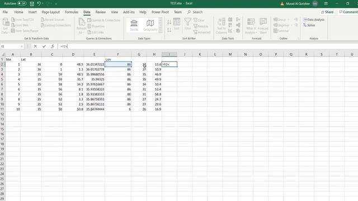This screenshot has width=358, height=201.
Task: Click the Solver button
Action: tap(309, 25)
